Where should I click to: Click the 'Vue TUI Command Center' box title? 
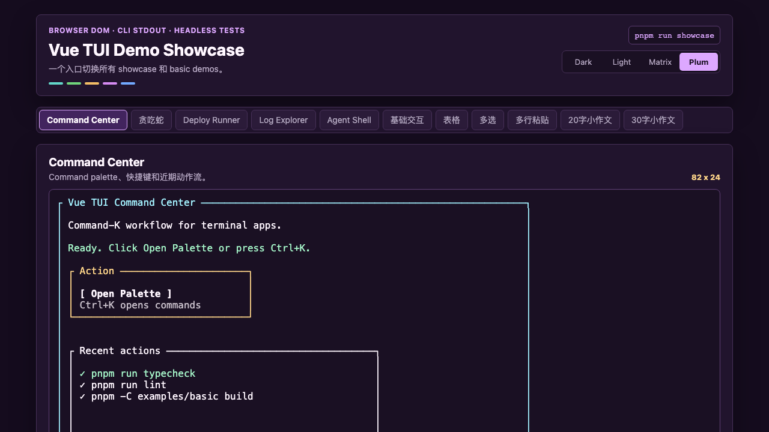tap(132, 202)
